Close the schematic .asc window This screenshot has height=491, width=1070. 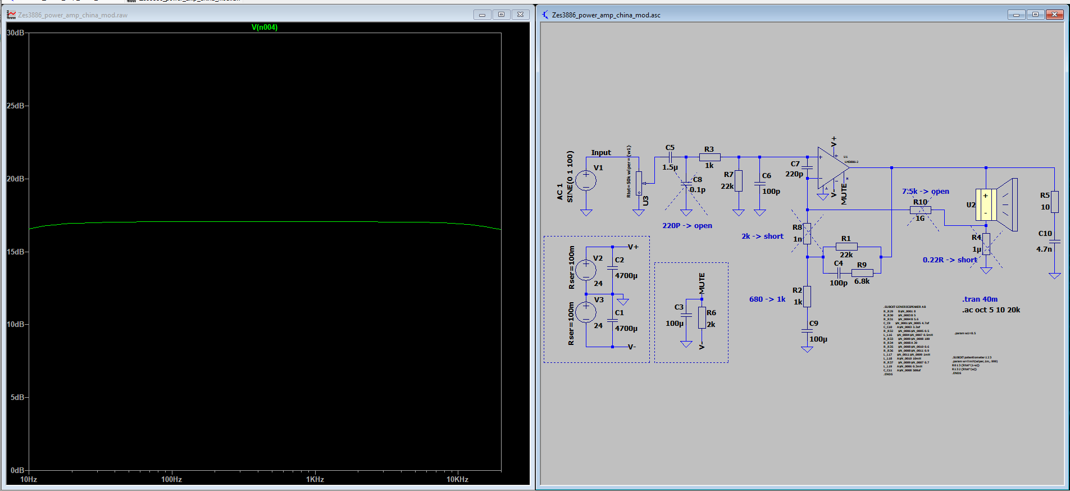pos(1054,15)
